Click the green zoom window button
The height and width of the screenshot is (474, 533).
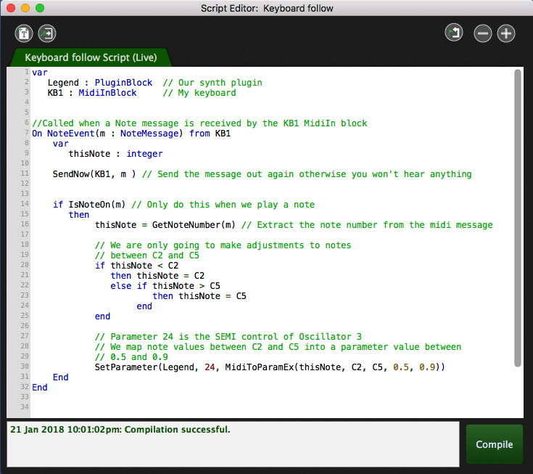point(40,8)
